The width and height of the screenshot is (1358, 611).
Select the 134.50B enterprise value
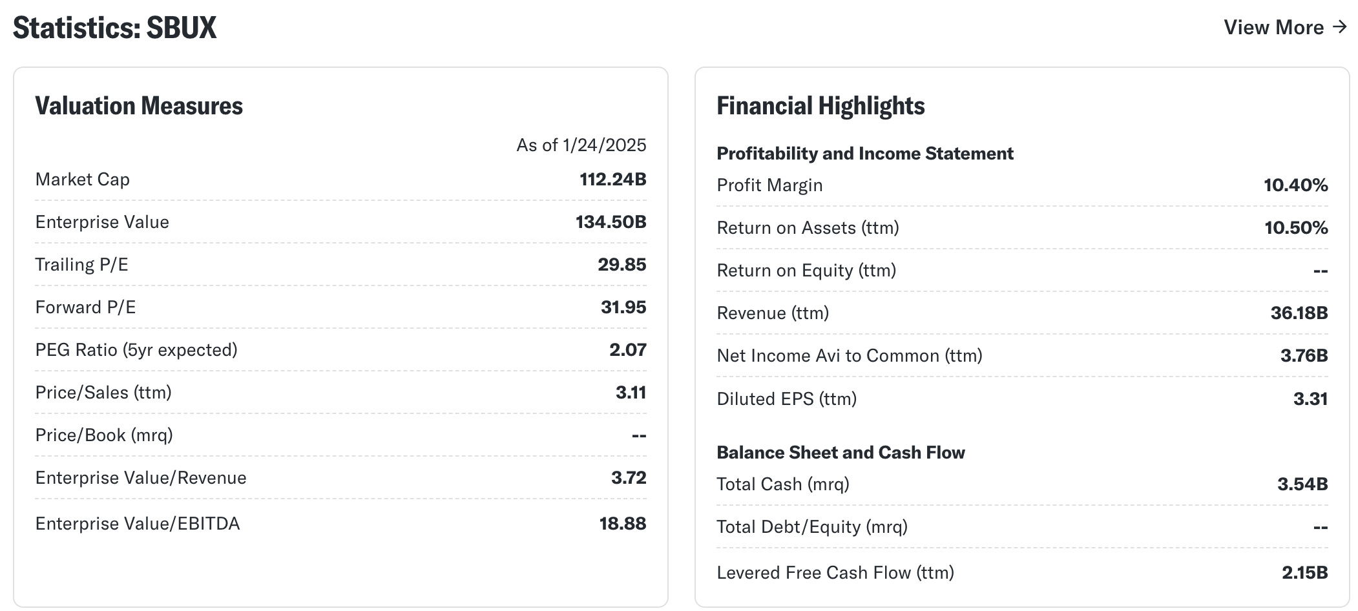611,222
